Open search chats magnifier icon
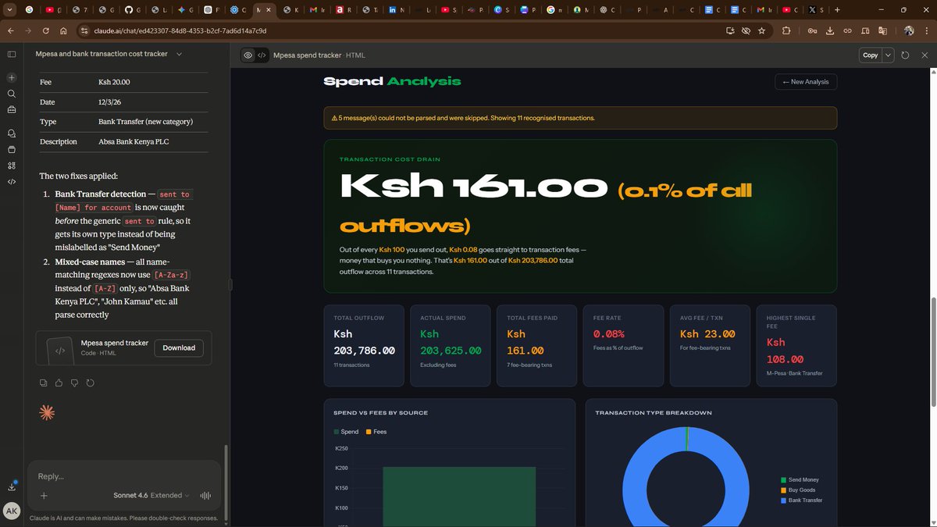The height and width of the screenshot is (527, 937). tap(12, 94)
